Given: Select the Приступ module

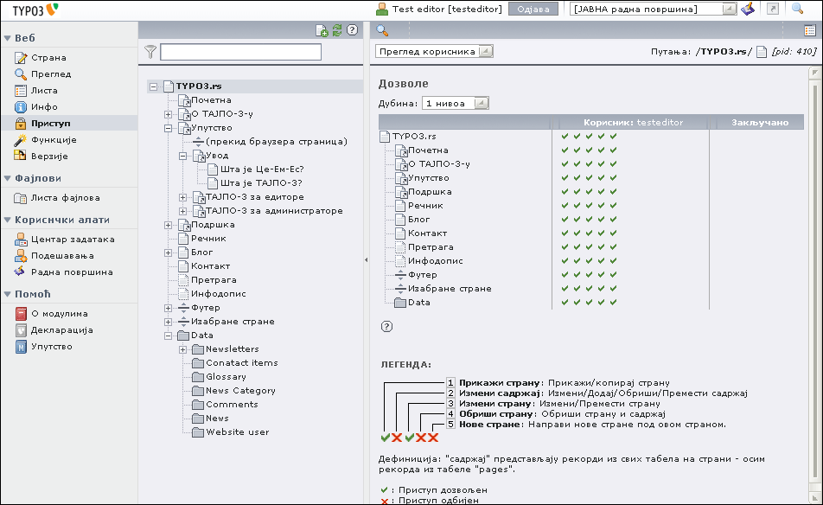Looking at the screenshot, I should point(50,124).
